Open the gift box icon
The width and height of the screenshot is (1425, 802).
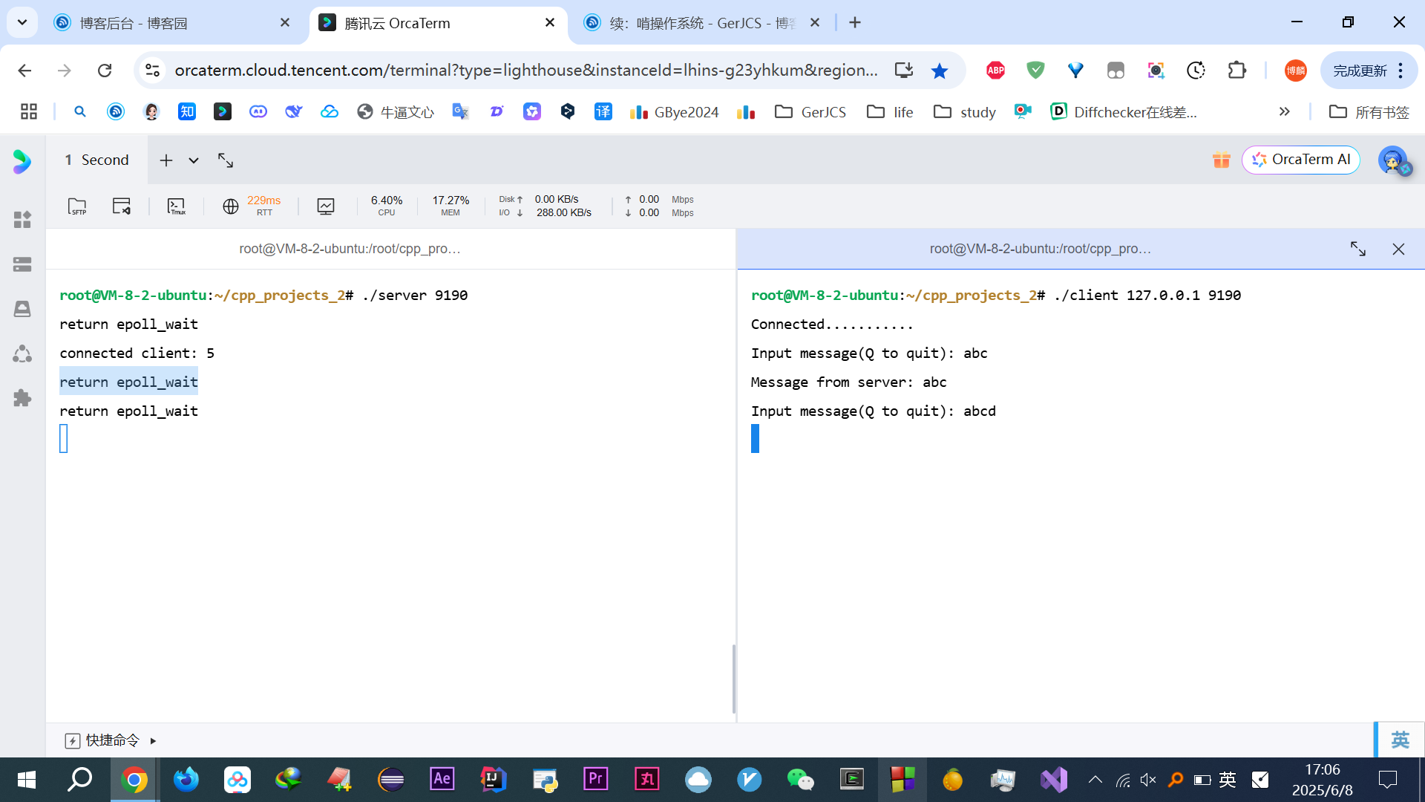pyautogui.click(x=1221, y=160)
